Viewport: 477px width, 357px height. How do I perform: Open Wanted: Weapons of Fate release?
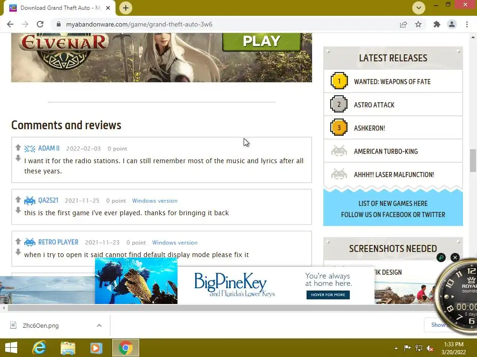[x=392, y=82]
